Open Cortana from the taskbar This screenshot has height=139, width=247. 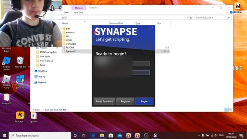[75, 136]
